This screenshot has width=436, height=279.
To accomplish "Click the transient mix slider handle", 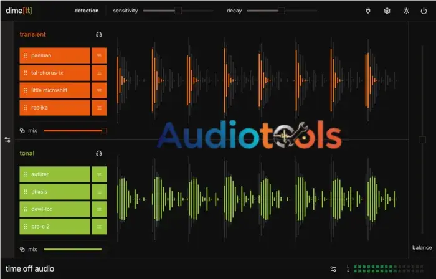I will point(104,131).
